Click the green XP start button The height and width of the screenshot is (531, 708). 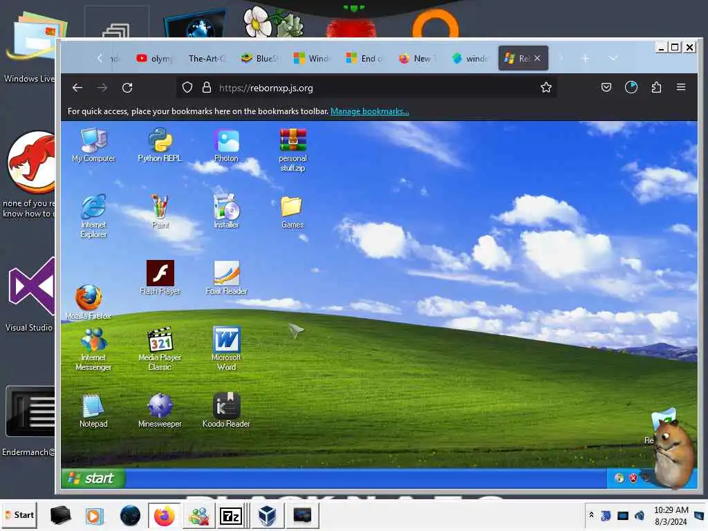[93, 478]
